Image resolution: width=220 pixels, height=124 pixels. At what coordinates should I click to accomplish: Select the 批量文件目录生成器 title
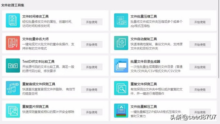(145, 62)
